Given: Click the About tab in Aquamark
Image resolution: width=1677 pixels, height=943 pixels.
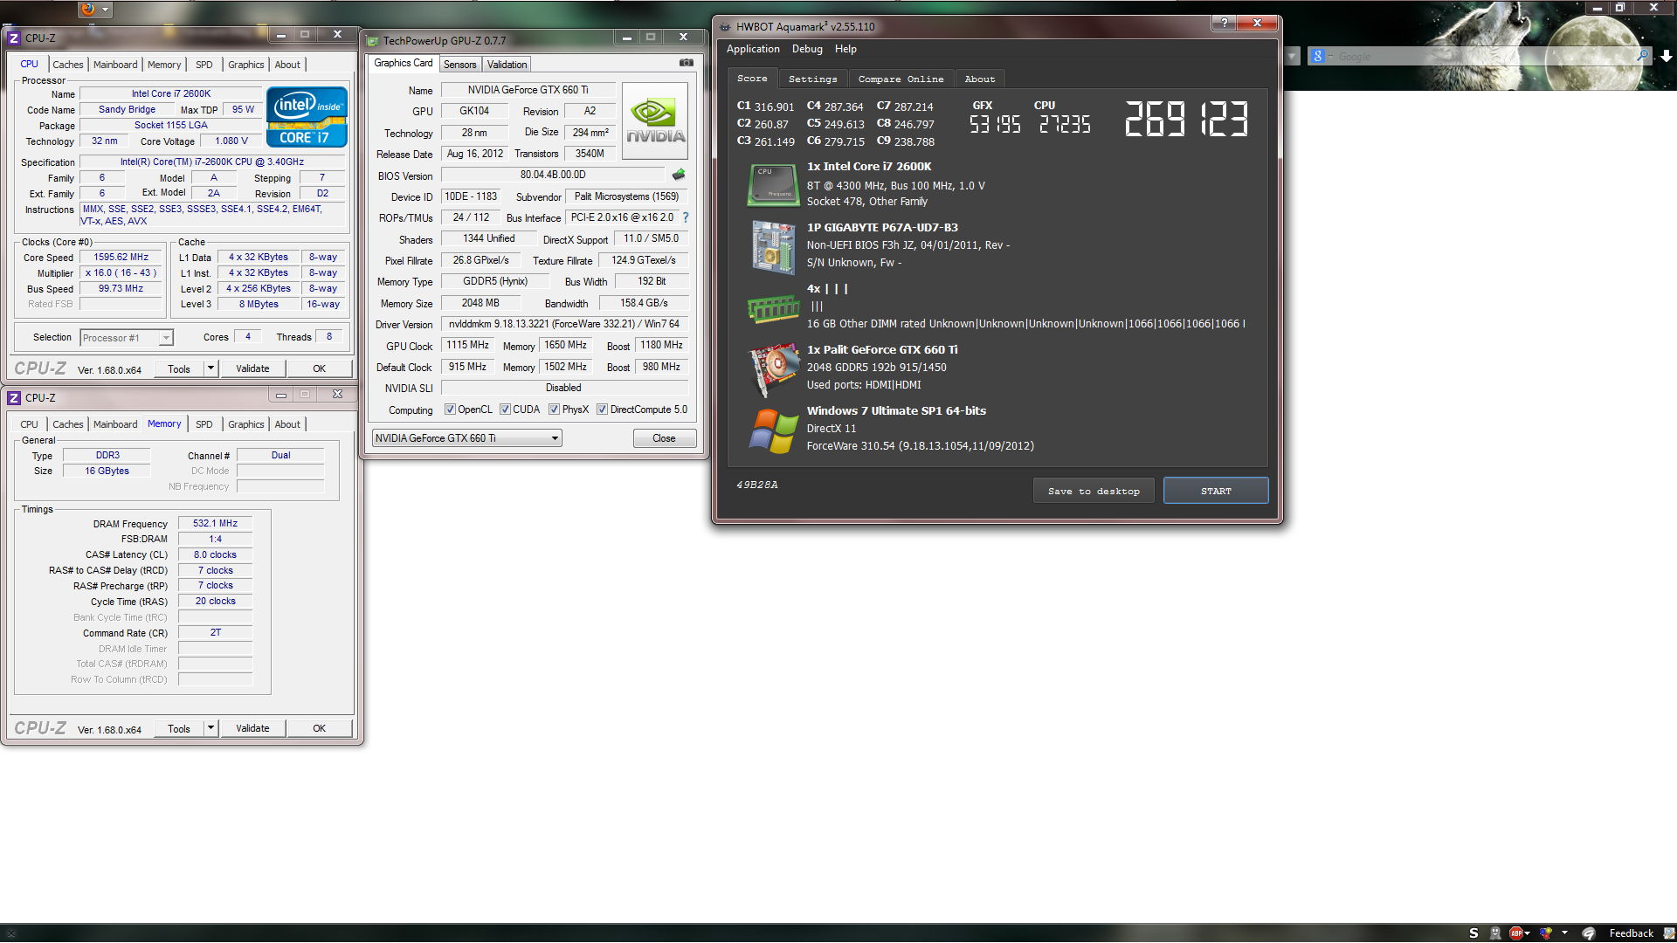Looking at the screenshot, I should 979,79.
